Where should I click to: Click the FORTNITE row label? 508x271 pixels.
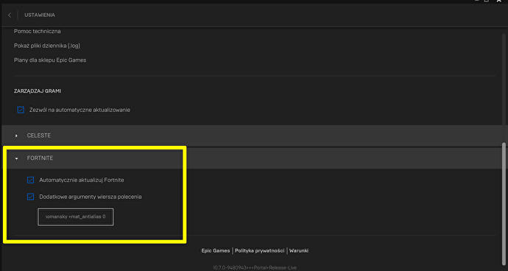[40, 158]
